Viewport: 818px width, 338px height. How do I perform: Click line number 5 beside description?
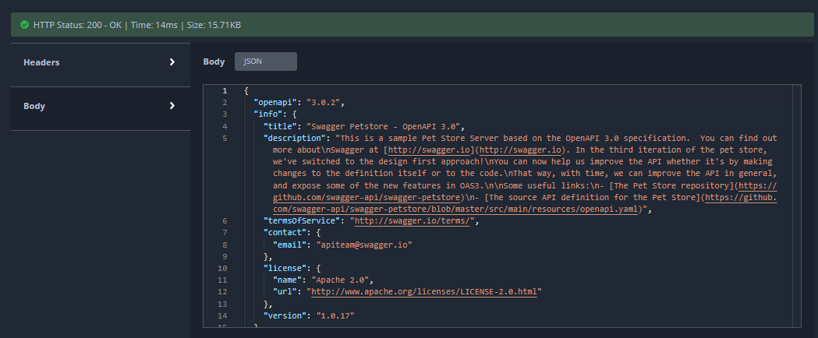225,138
